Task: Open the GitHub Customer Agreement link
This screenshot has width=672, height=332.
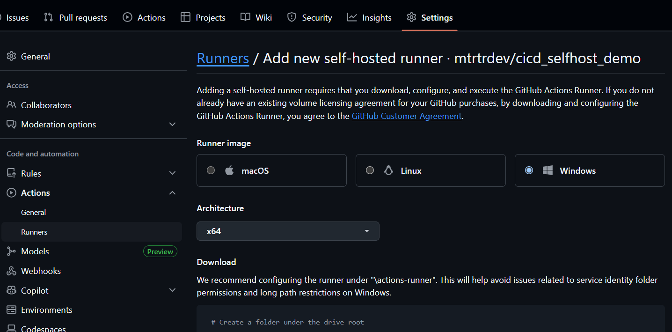Action: [406, 116]
